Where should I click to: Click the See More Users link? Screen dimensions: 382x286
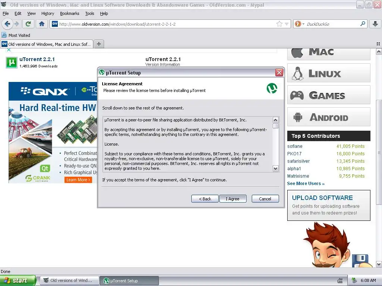click(x=306, y=184)
